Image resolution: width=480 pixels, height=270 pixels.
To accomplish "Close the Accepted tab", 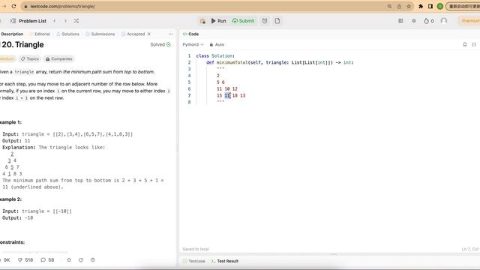I will pyautogui.click(x=149, y=34).
